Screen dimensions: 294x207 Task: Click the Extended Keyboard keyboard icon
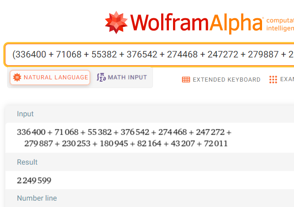point(186,79)
